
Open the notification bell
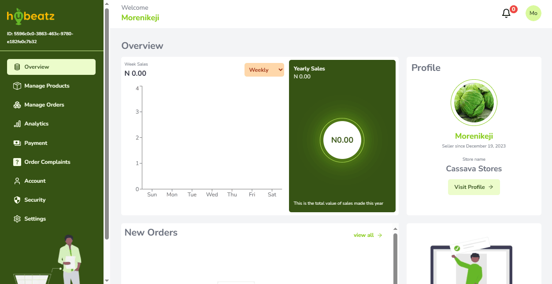click(506, 14)
